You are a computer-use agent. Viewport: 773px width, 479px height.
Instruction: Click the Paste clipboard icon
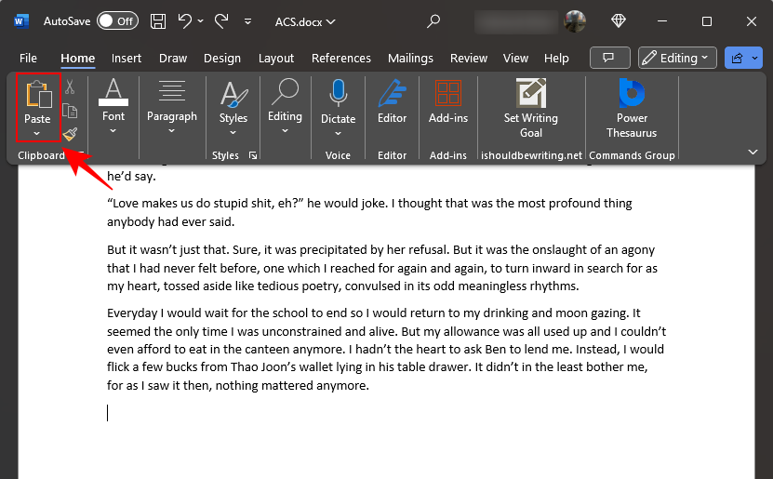tap(37, 96)
